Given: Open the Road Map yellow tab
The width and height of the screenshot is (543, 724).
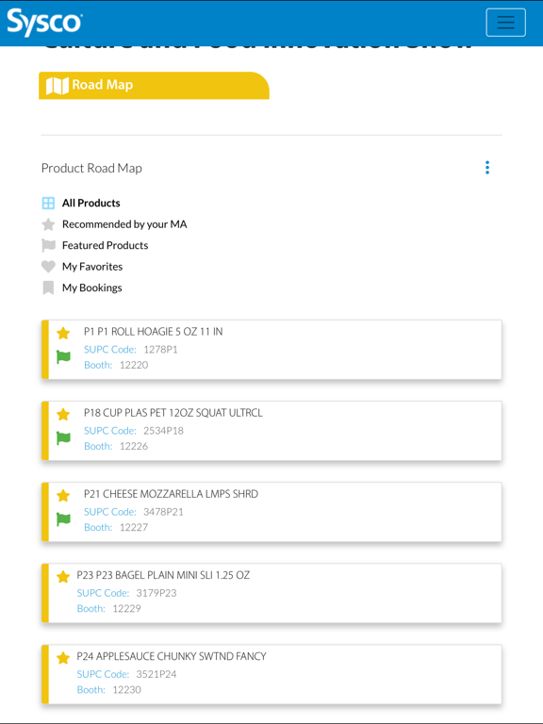Looking at the screenshot, I should click(154, 86).
